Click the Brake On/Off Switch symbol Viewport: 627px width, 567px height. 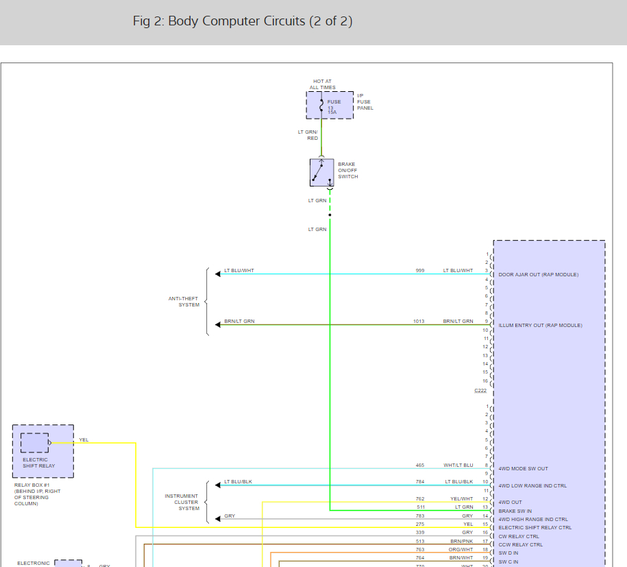click(322, 173)
